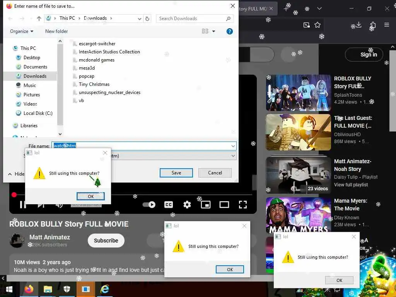The width and height of the screenshot is (396, 297).
Task: Expand the File name dropdown arrow
Action: tap(233, 146)
